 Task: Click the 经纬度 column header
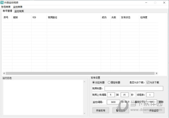pyautogui.click(x=149, y=17)
